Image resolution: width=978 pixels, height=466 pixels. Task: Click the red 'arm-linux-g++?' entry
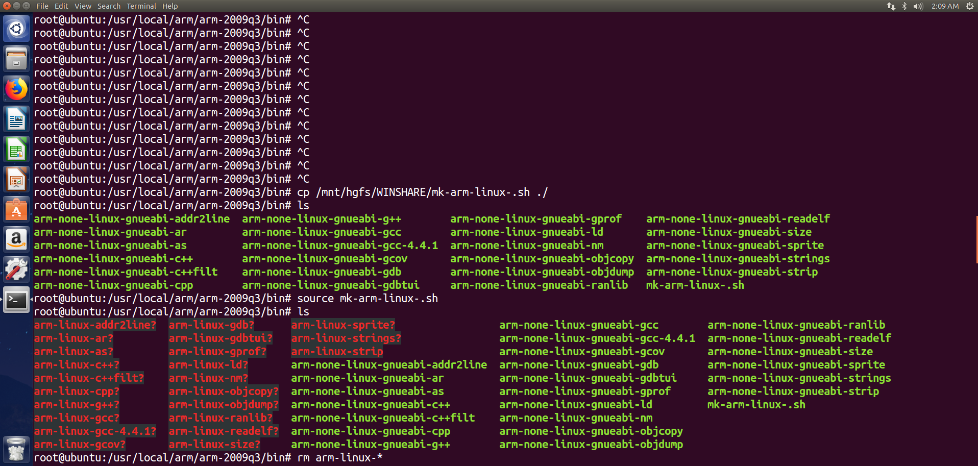click(x=77, y=405)
